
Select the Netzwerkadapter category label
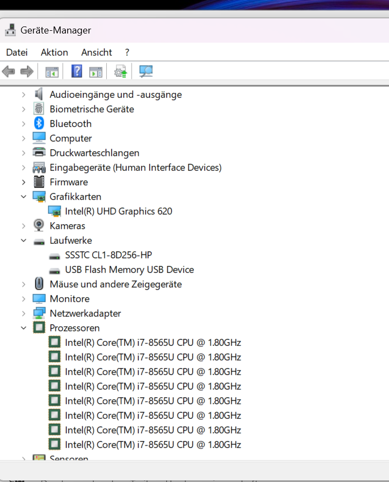pos(85,313)
